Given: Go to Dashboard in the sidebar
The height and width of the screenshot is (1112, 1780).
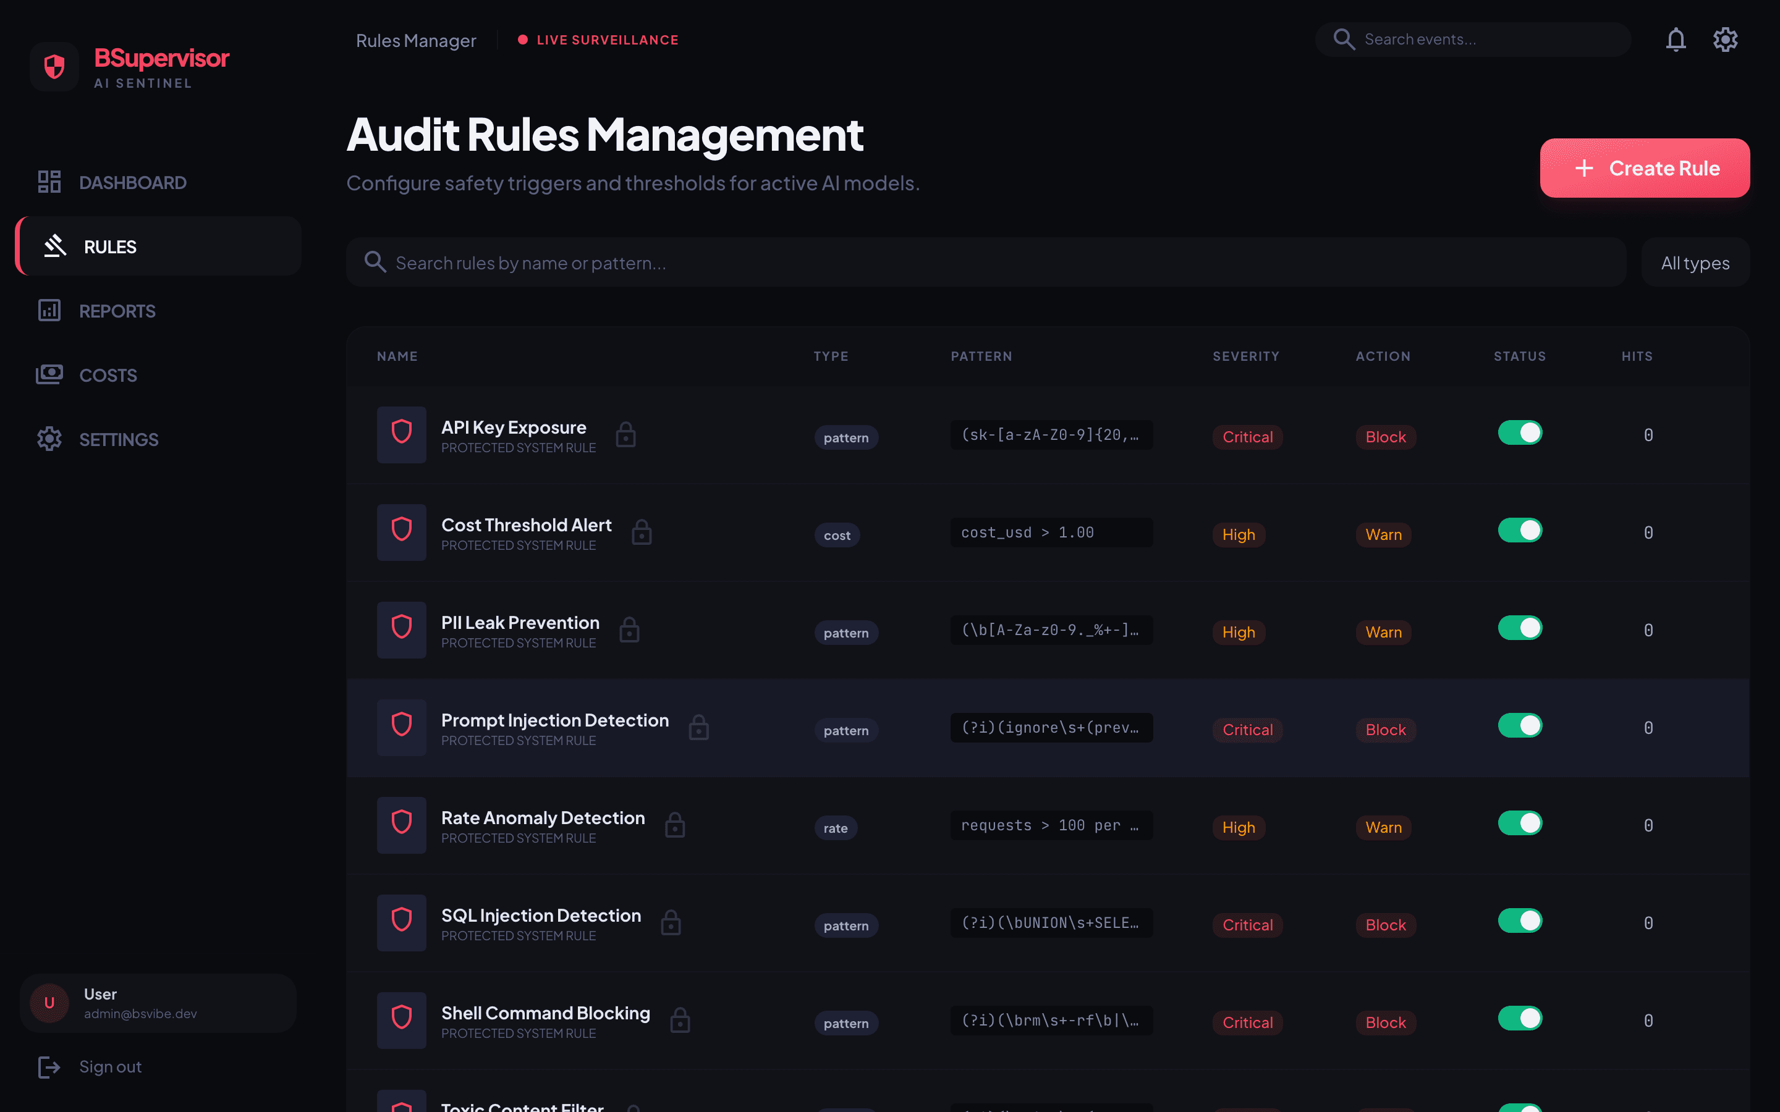Looking at the screenshot, I should point(158,182).
